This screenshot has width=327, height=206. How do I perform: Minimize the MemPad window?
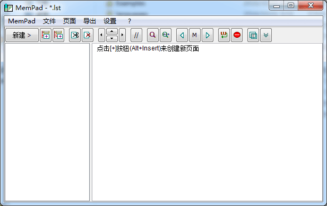(277, 6)
